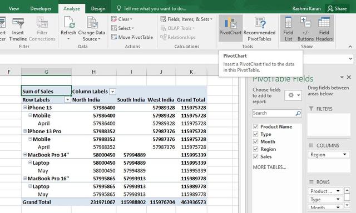Click Insert Timeline icon
This screenshot has width=356, height=213.
[18, 28]
